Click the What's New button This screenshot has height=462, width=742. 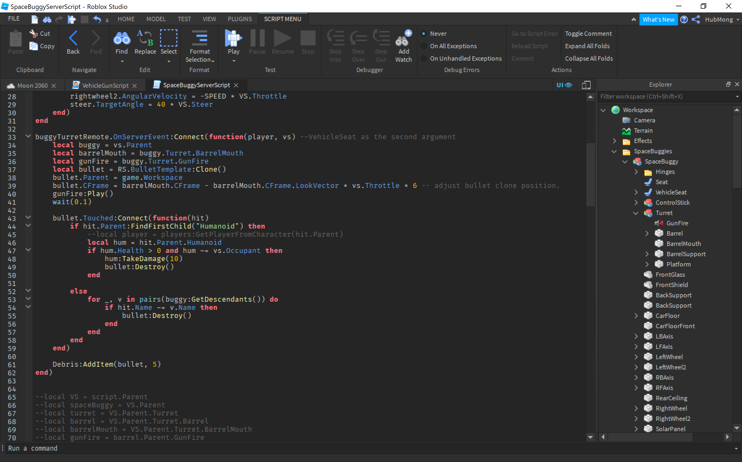pyautogui.click(x=658, y=19)
